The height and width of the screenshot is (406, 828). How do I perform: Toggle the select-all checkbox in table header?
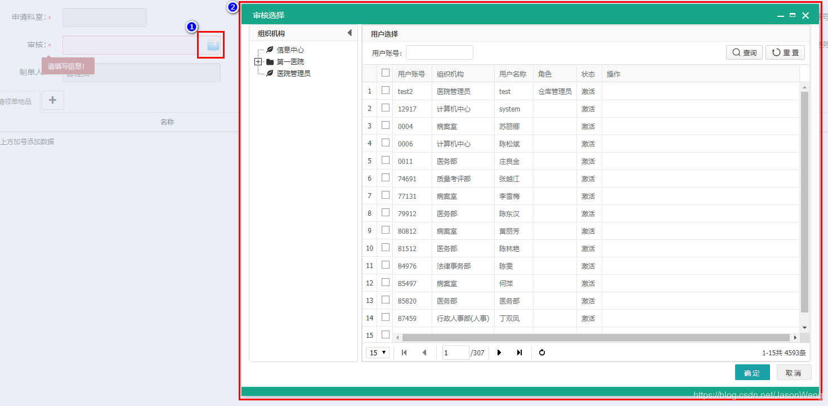pos(386,73)
